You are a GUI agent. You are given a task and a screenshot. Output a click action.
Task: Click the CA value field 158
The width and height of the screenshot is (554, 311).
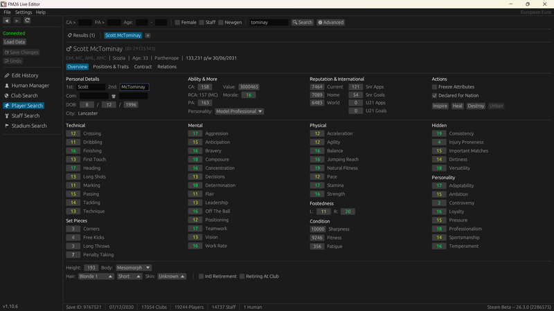click(x=204, y=87)
